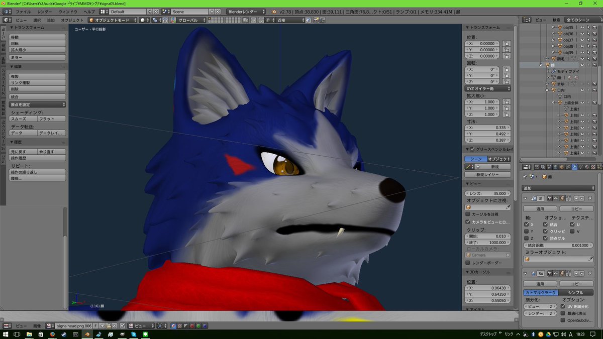Toggle the クリッピ clipping checkbox

[546, 232]
